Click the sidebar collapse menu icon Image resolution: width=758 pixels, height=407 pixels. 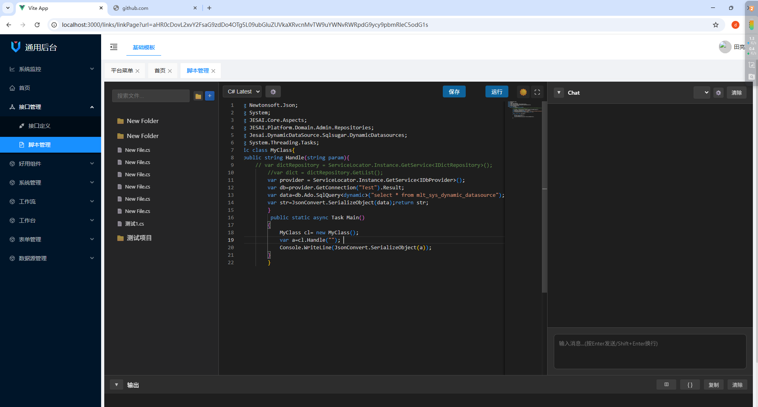[x=114, y=47]
